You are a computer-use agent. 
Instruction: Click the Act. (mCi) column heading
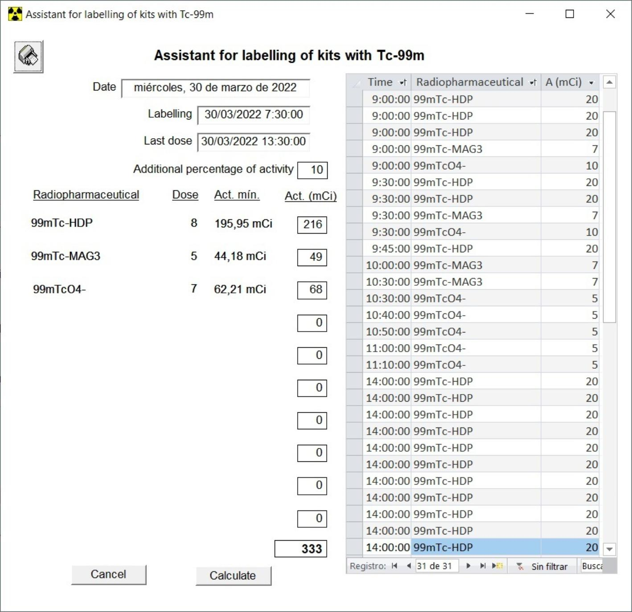[311, 196]
